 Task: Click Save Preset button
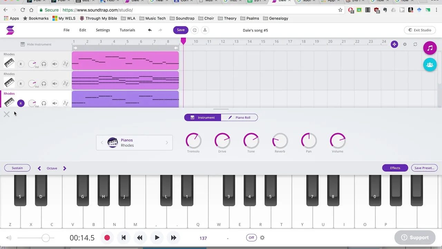point(424,168)
